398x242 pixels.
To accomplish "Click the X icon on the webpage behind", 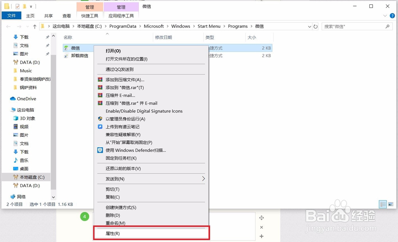I will tap(261, 227).
